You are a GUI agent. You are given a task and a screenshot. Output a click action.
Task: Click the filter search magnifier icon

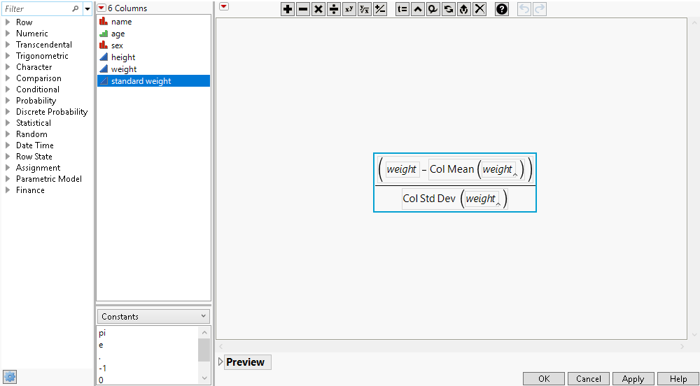click(x=75, y=8)
